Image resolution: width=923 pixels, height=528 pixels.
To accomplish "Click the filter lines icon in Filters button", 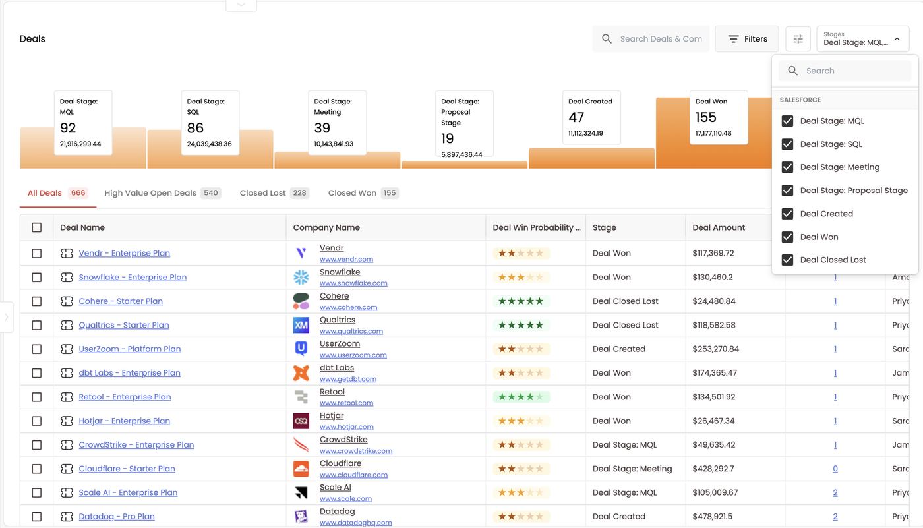I will pos(733,39).
